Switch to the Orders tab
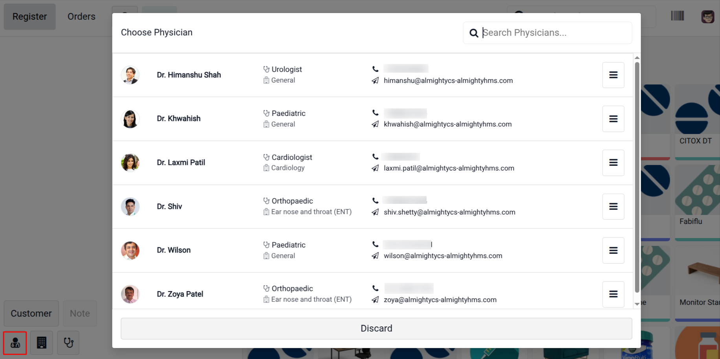 pyautogui.click(x=81, y=16)
